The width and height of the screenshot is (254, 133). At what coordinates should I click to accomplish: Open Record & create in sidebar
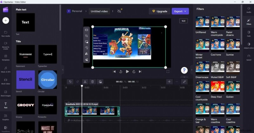point(6,45)
